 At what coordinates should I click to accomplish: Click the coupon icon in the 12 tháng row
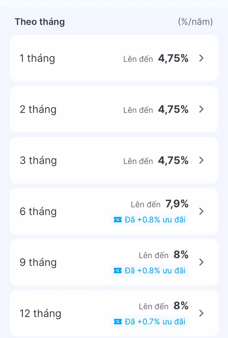coord(118,322)
